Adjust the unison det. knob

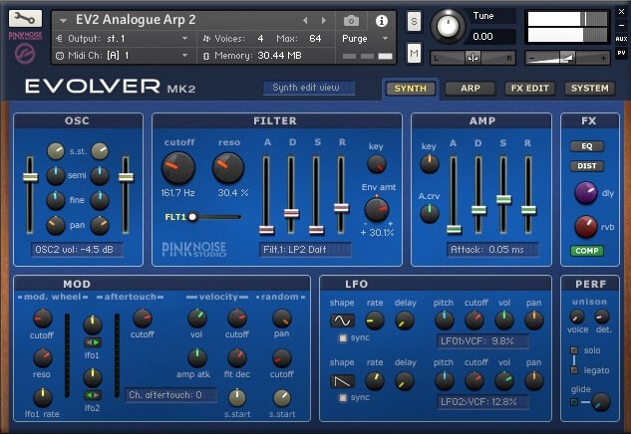tap(602, 317)
